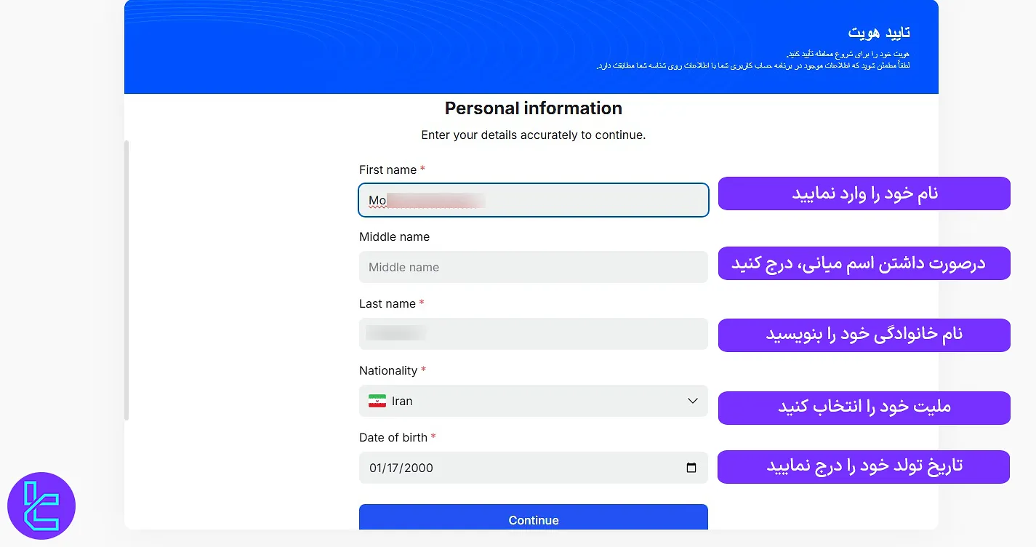This screenshot has height=547, width=1036.
Task: Click the purple banner saying نام خود را وارد نمایید
Action: [x=864, y=193]
